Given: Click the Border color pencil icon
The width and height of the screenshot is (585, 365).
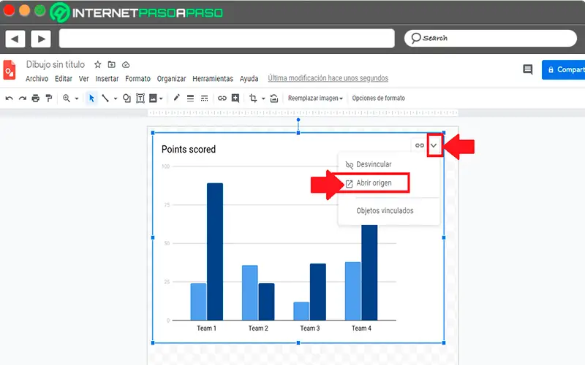Looking at the screenshot, I should click(x=176, y=98).
